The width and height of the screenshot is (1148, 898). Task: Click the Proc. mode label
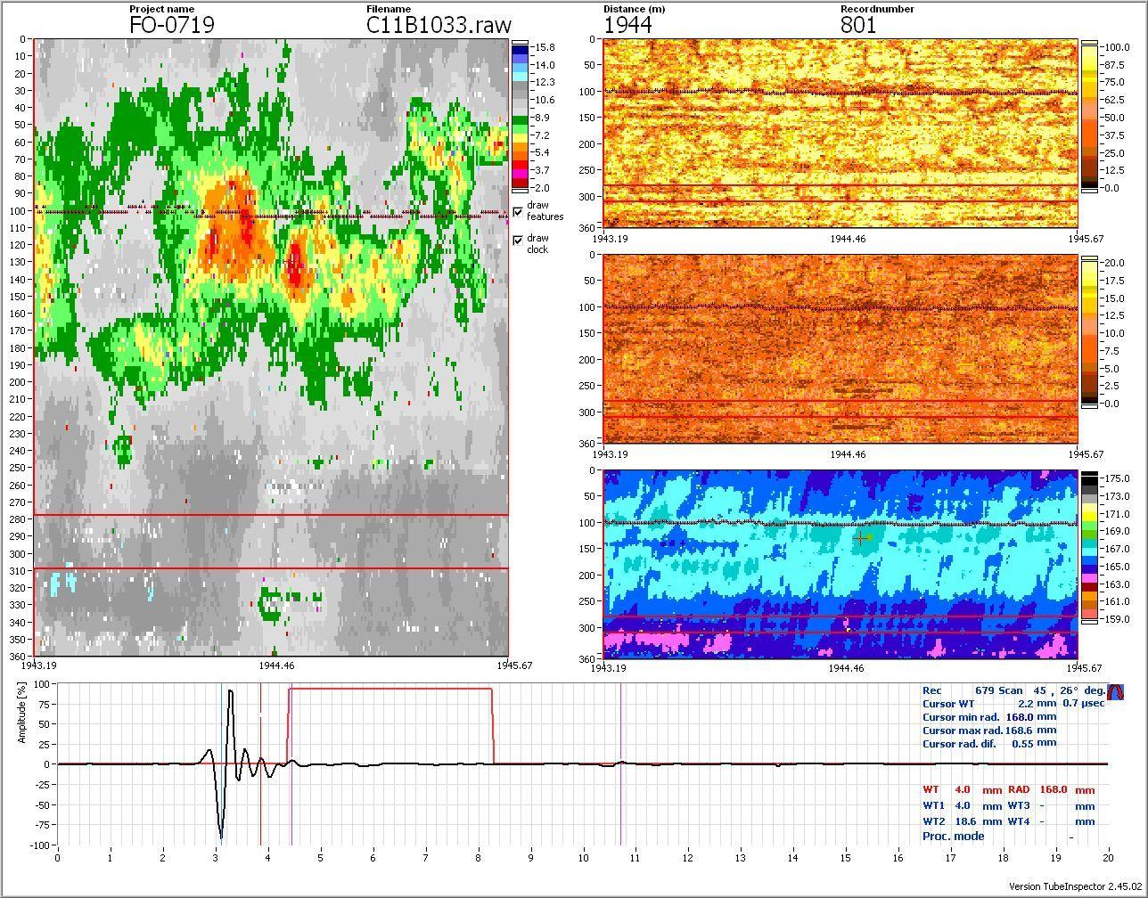point(953,836)
